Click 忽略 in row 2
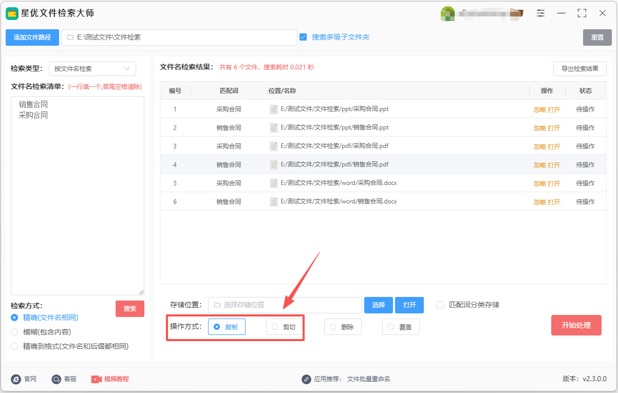Image resolution: width=618 pixels, height=393 pixels. [539, 128]
